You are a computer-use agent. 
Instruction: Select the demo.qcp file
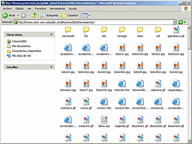pyautogui.click(x=104, y=120)
